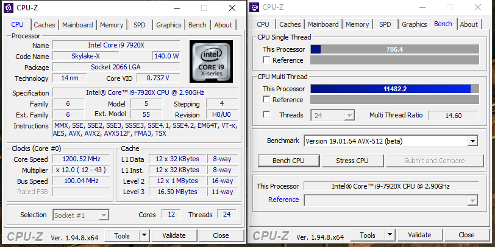This screenshot has width=495, height=247.
Task: Open Memory tab in right Bench window
Action: click(357, 24)
